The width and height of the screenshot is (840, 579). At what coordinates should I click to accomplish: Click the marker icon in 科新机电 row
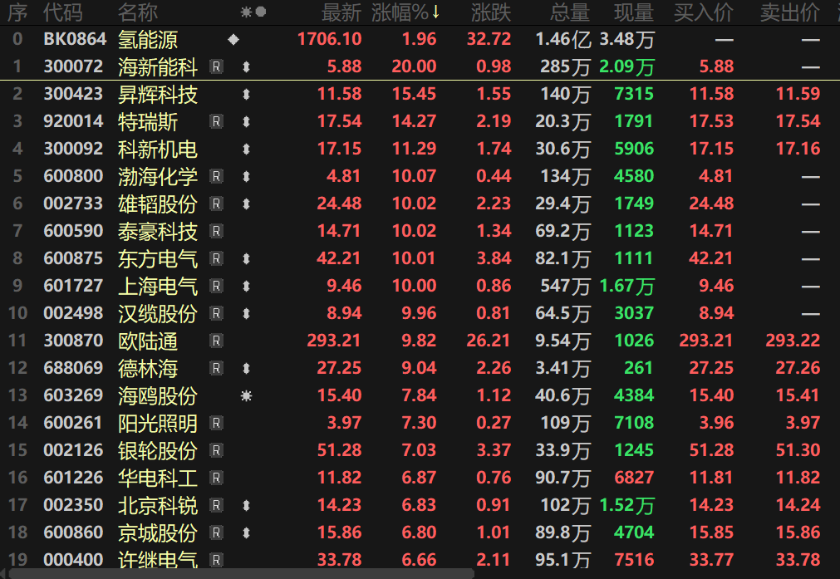click(x=247, y=149)
